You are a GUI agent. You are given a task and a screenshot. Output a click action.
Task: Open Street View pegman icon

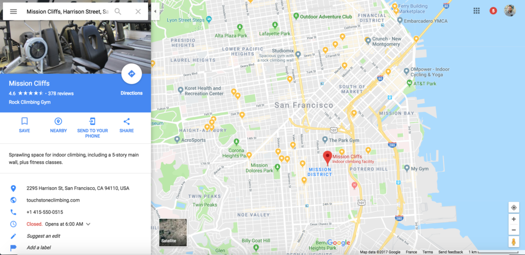tap(514, 242)
